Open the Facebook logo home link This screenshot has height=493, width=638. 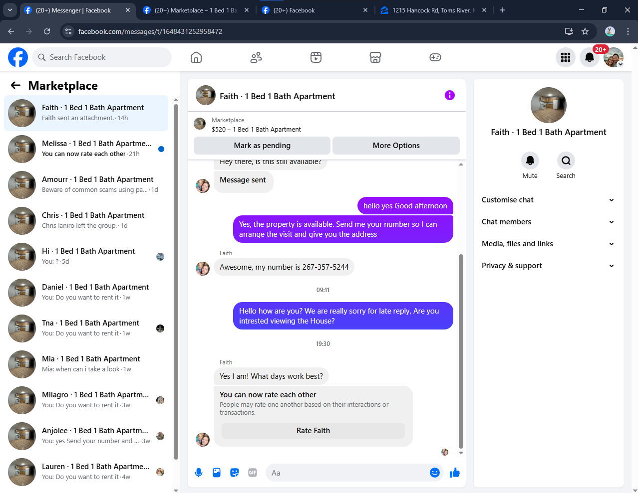click(18, 57)
